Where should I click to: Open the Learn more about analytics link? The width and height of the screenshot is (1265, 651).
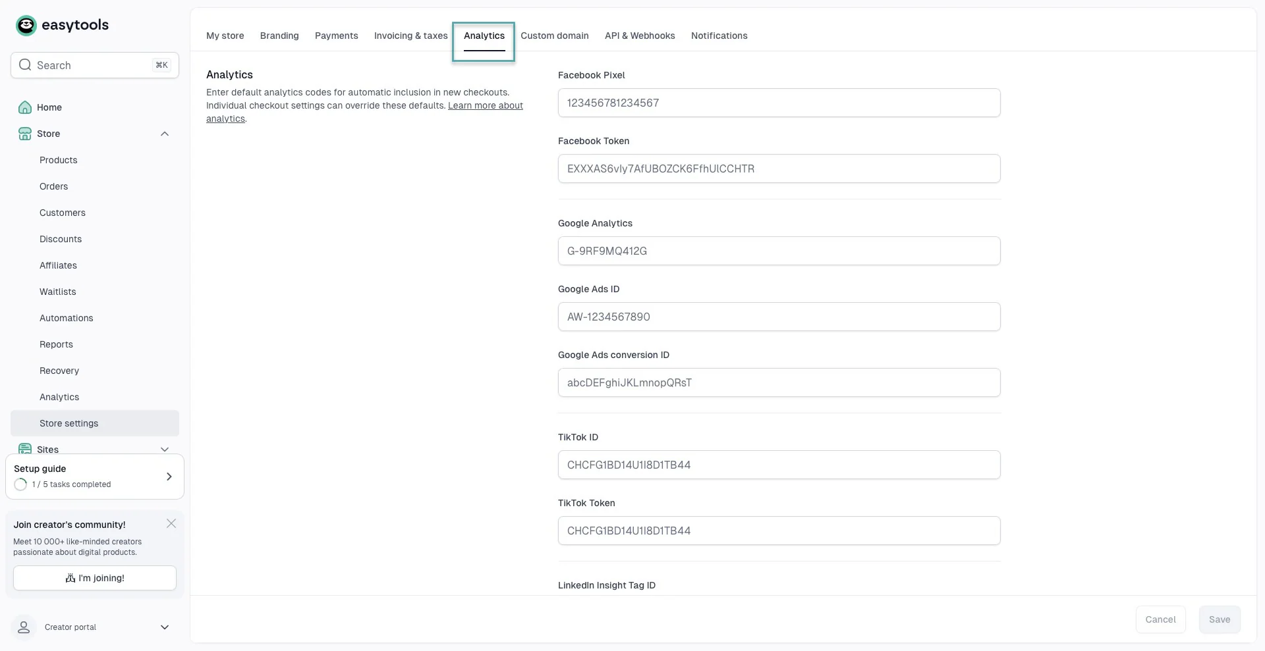pos(486,105)
